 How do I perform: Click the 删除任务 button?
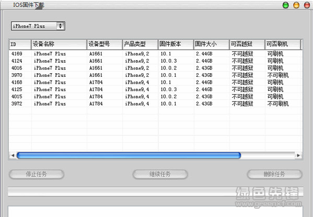(274, 174)
